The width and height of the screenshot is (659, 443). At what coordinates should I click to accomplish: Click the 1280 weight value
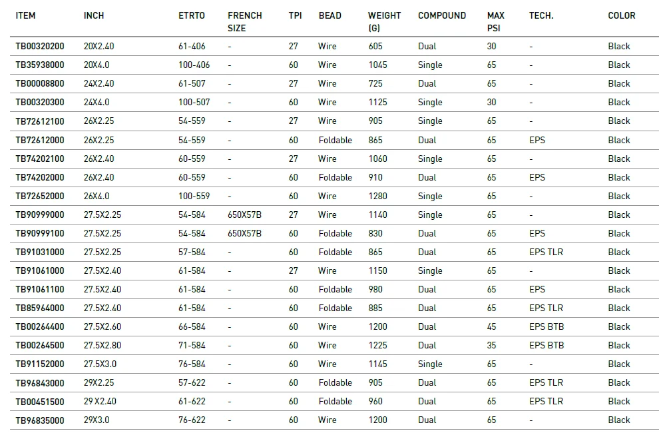(x=377, y=197)
